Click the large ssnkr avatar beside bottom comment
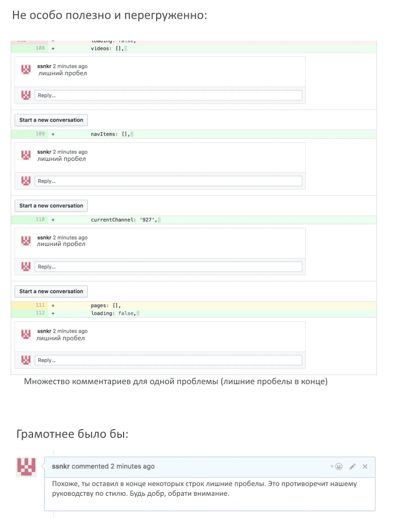The height and width of the screenshot is (518, 394). (x=27, y=467)
